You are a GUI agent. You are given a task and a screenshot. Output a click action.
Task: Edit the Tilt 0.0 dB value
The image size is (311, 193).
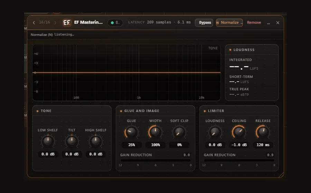click(x=72, y=154)
